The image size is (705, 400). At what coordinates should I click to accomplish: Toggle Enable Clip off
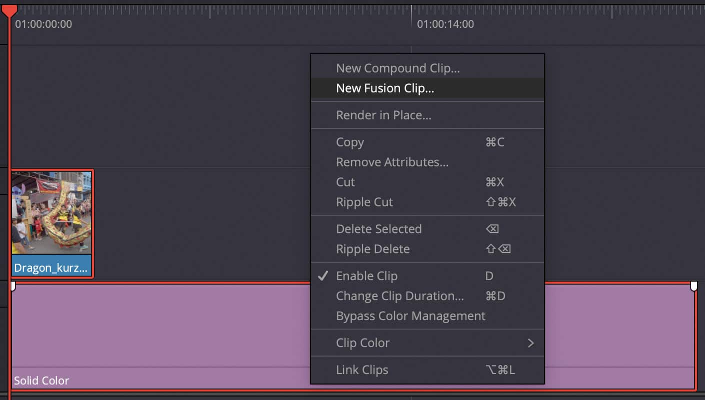(x=367, y=276)
